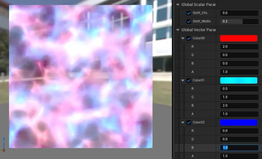Disable the Shift_Width checkbox
This screenshot has width=262, height=159.
(x=189, y=22)
